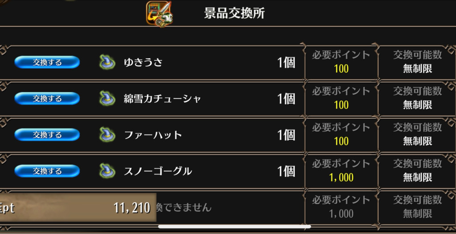Click the hat icon beside ゆきうさ
The image size is (456, 234).
[x=107, y=62]
